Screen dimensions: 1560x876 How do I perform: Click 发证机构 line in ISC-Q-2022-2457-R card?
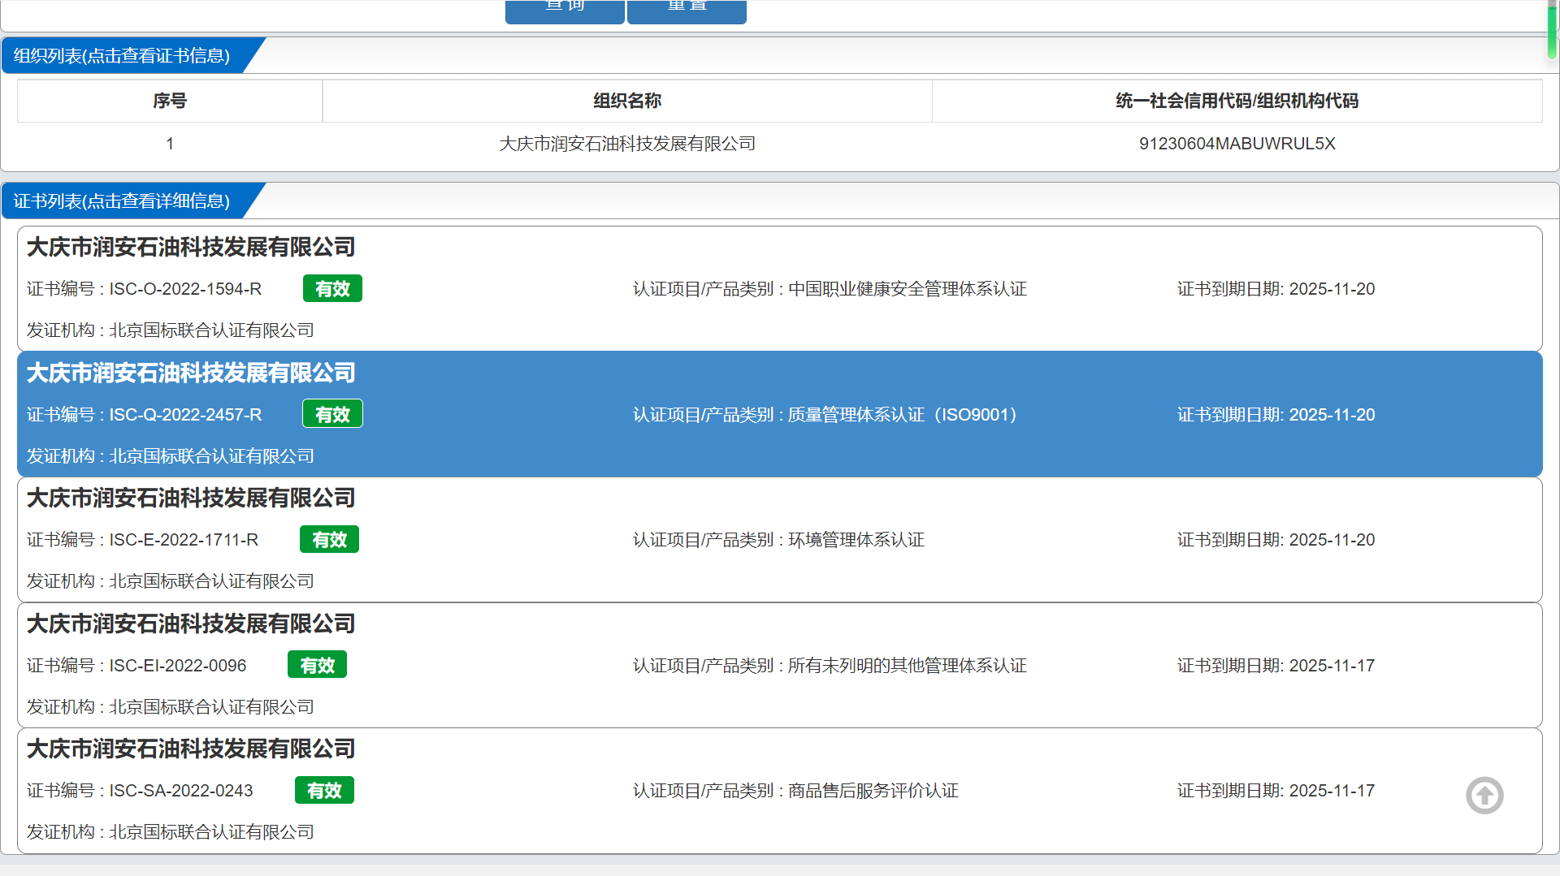(x=170, y=456)
